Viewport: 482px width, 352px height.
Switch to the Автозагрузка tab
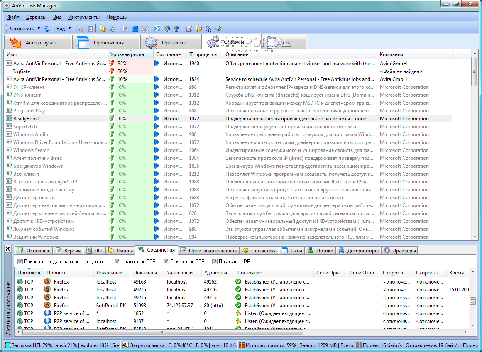(x=38, y=43)
